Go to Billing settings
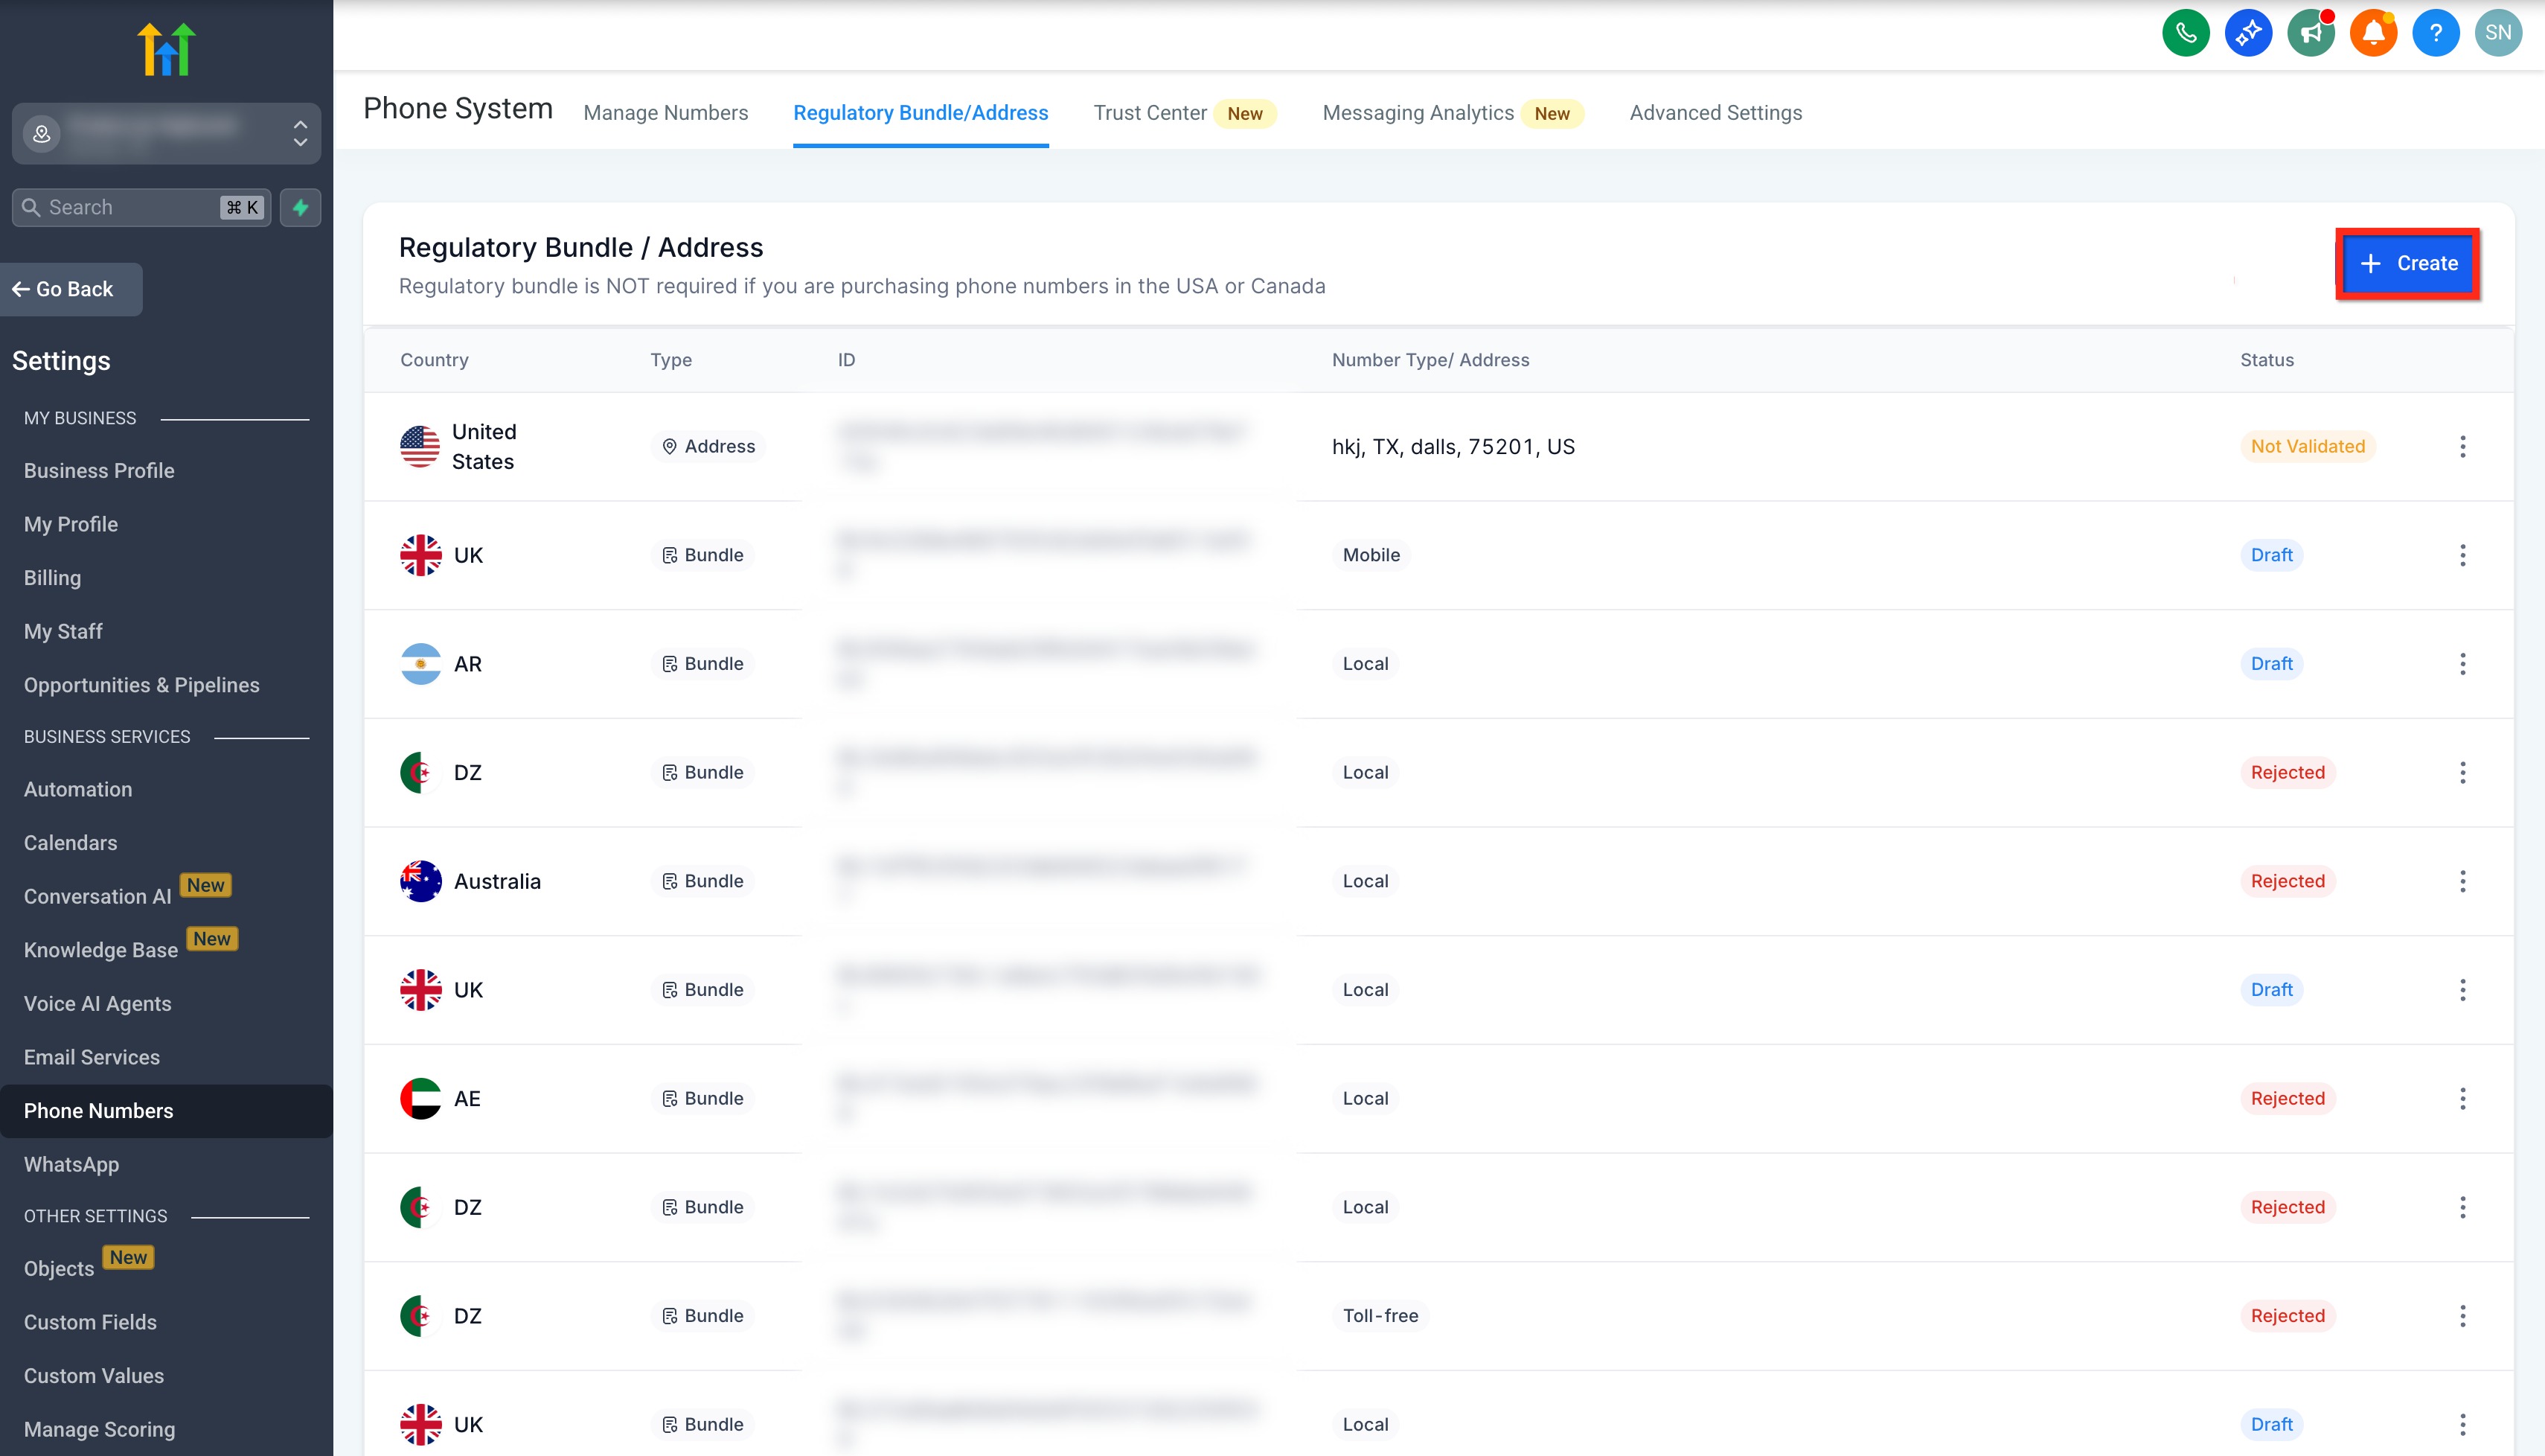This screenshot has width=2545, height=1456. coord(52,578)
